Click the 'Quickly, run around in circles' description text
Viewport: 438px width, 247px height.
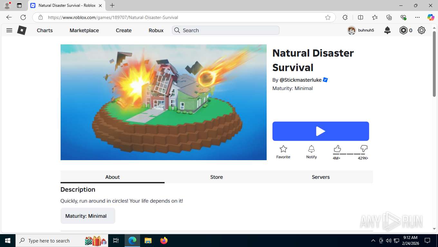(122, 201)
